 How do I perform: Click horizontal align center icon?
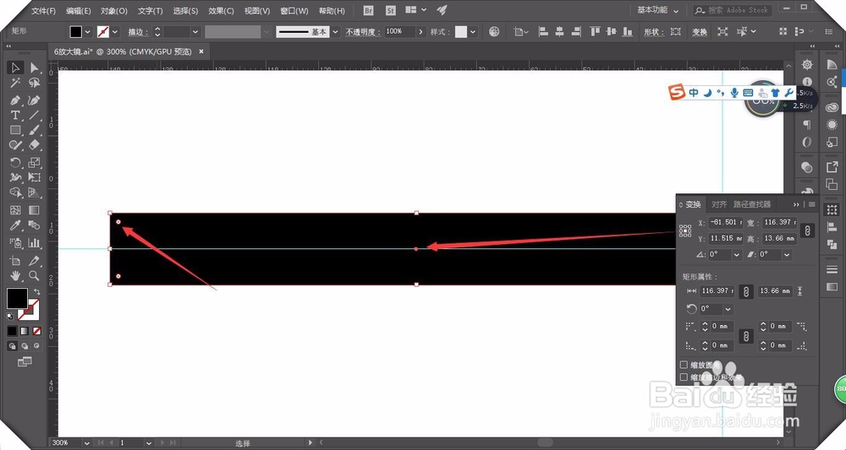coord(559,32)
